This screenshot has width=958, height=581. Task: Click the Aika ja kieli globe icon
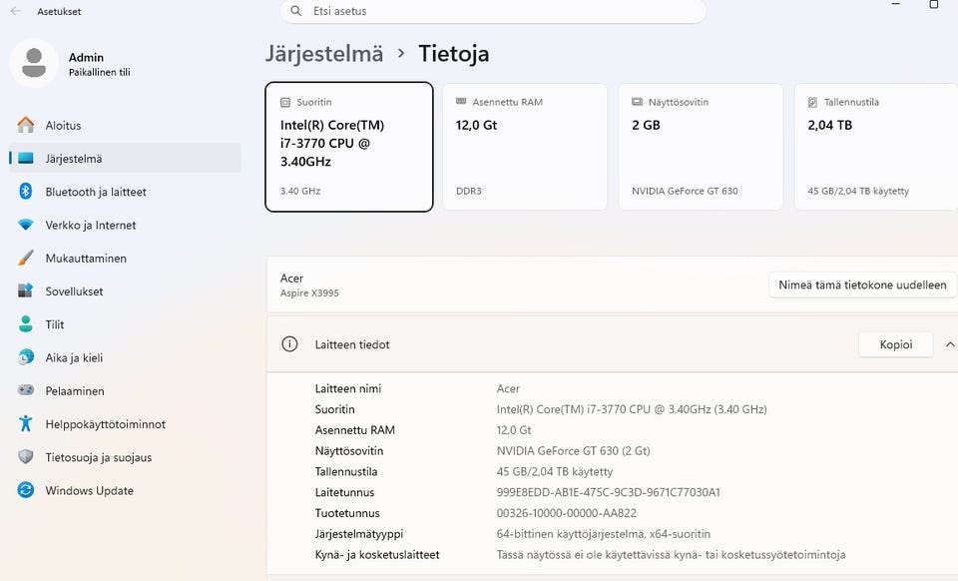click(x=26, y=357)
